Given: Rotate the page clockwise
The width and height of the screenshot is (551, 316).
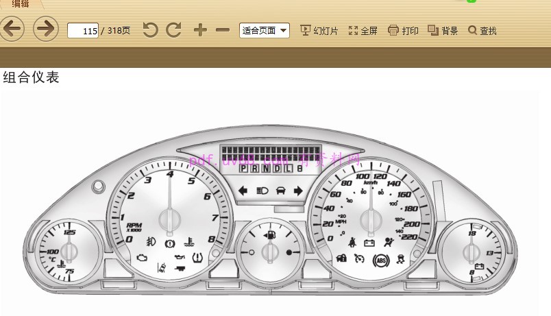Looking at the screenshot, I should tap(174, 30).
